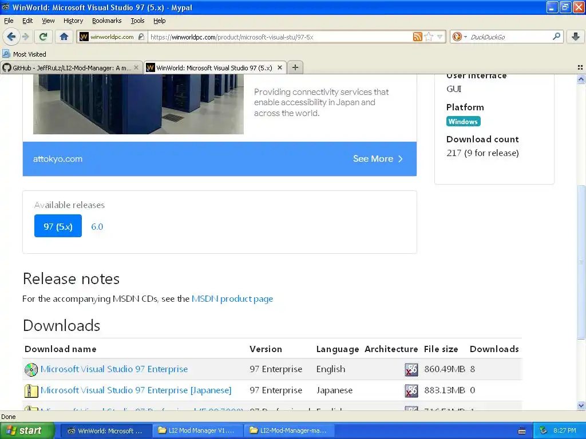Close the WinWorld Visual Studio tab
This screenshot has height=439, width=586.
coord(279,67)
